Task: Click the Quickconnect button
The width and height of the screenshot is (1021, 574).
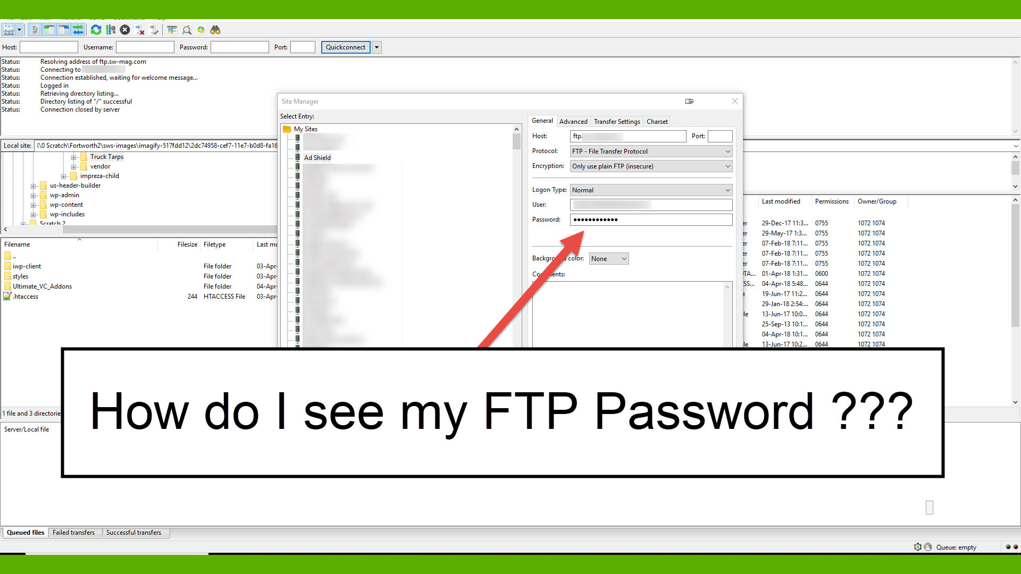Action: pyautogui.click(x=344, y=47)
